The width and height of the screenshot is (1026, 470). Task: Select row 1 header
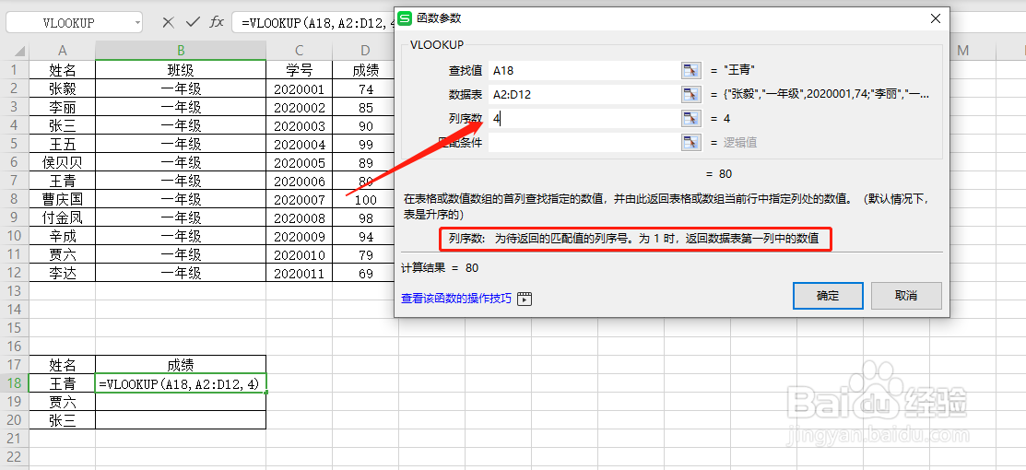click(x=15, y=69)
